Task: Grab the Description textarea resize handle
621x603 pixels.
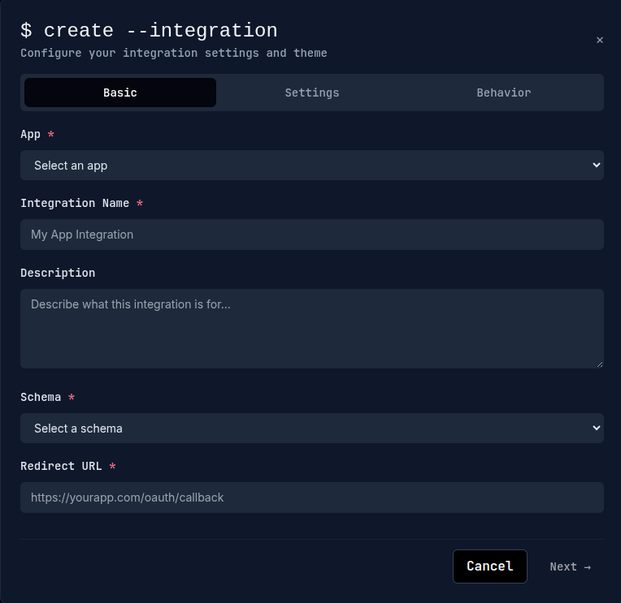Action: pos(599,364)
